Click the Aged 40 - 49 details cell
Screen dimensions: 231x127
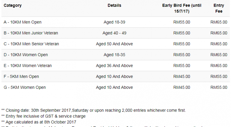point(114,33)
